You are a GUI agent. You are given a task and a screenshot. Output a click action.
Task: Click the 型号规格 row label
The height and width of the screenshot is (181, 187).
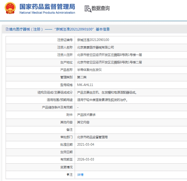click(x=66, y=85)
